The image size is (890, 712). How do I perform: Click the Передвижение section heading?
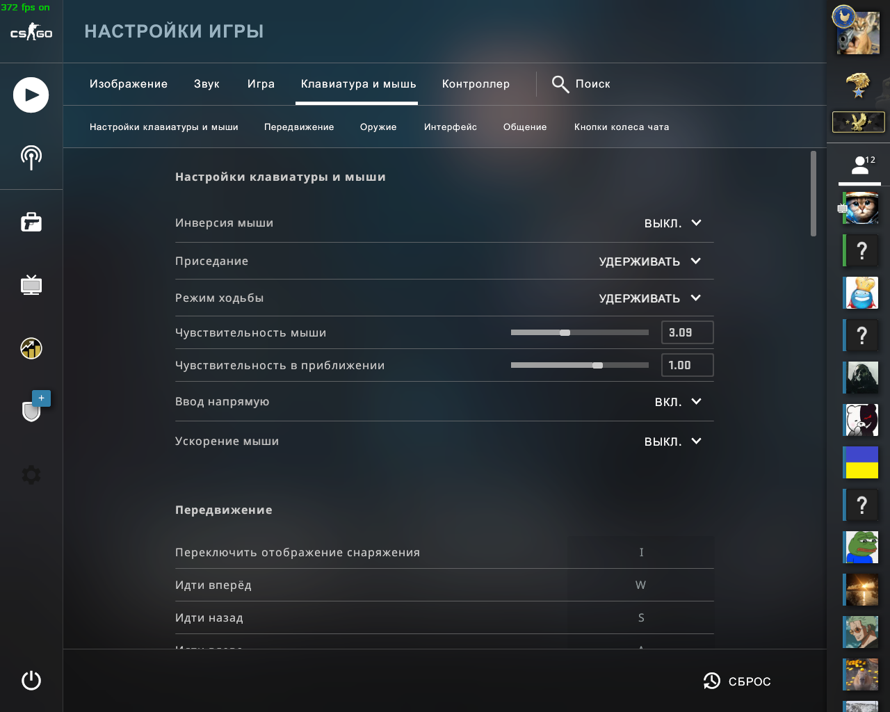224,510
